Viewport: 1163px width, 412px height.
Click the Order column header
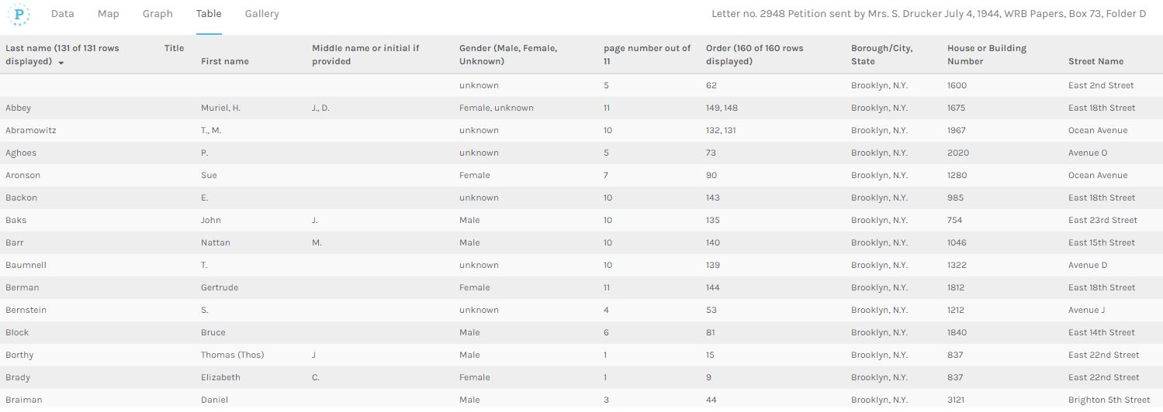pos(754,54)
